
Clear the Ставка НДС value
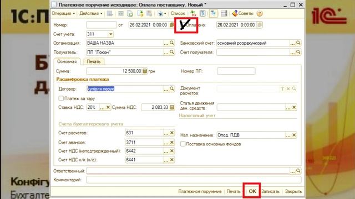pyautogui.click(x=108, y=107)
